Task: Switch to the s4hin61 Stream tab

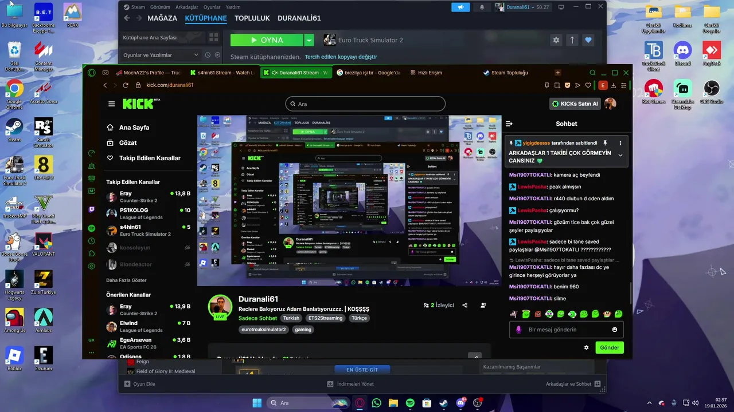Action: point(222,73)
